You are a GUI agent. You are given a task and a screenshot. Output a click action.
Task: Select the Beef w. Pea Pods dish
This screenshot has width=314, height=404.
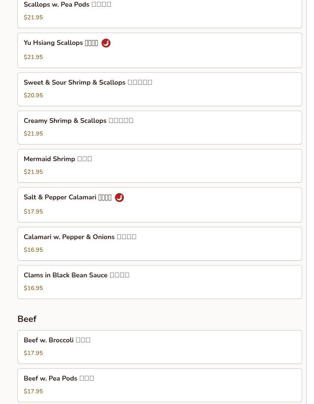click(160, 385)
